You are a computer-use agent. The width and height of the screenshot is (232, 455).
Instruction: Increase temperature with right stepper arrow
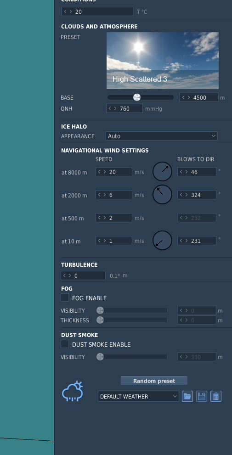pyautogui.click(x=71, y=11)
